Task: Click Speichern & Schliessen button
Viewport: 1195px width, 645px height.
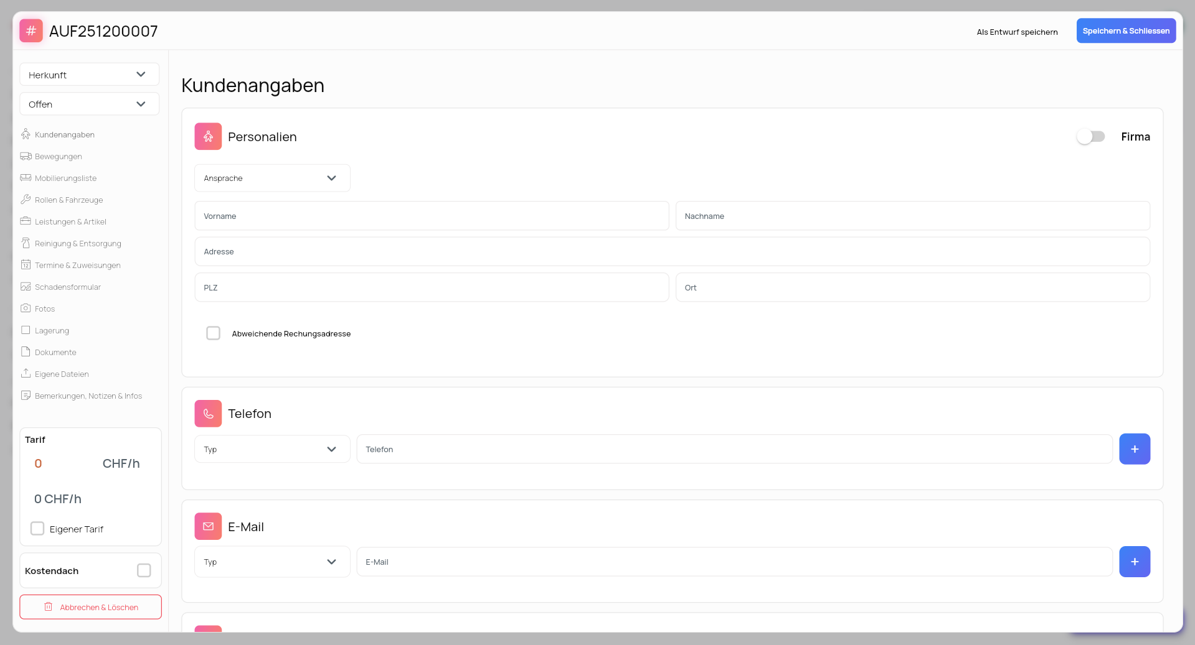Action: pos(1126,30)
